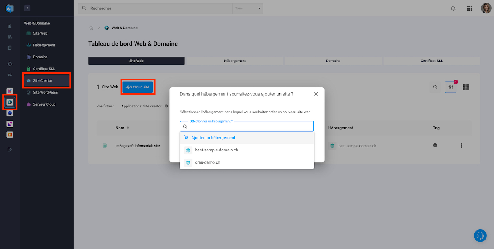Click the Ajouter un site button
The width and height of the screenshot is (494, 249).
click(138, 87)
